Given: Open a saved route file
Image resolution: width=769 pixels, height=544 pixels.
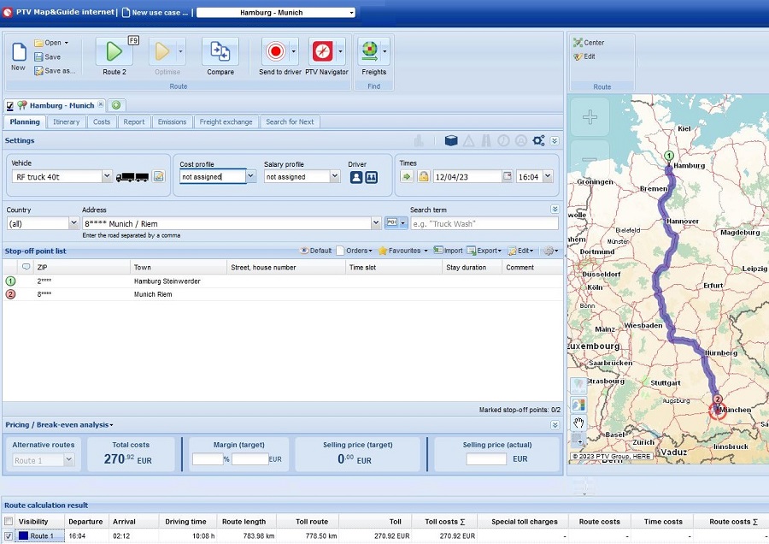Looking at the screenshot, I should (50, 43).
